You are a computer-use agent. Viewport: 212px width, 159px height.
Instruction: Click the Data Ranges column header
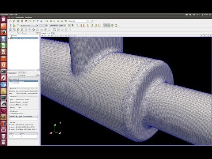point(30,117)
